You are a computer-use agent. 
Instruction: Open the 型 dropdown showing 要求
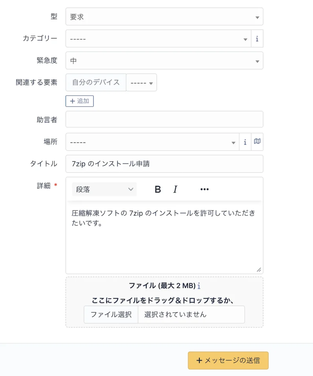(x=165, y=17)
